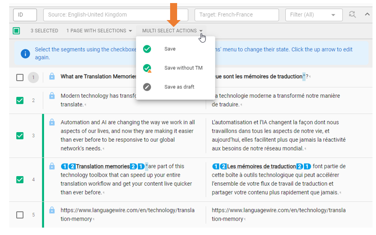Click the blue info icon in banner
The image size is (376, 235).
(x=26, y=53)
